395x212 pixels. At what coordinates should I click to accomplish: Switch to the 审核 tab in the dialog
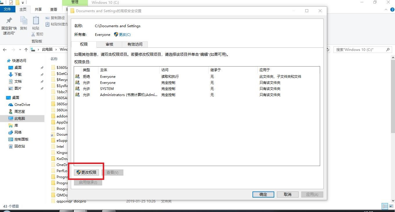109,44
